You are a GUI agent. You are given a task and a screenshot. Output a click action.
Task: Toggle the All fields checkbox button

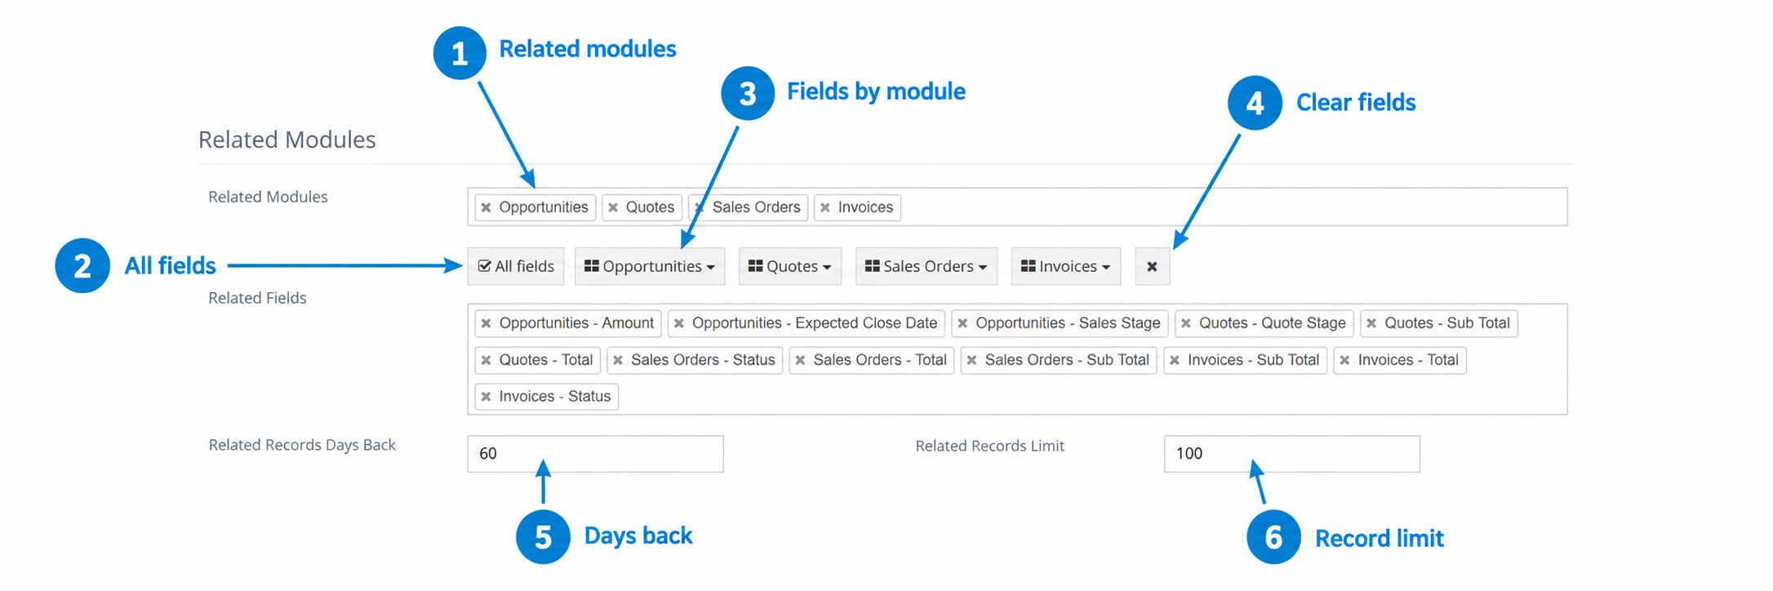tap(516, 266)
